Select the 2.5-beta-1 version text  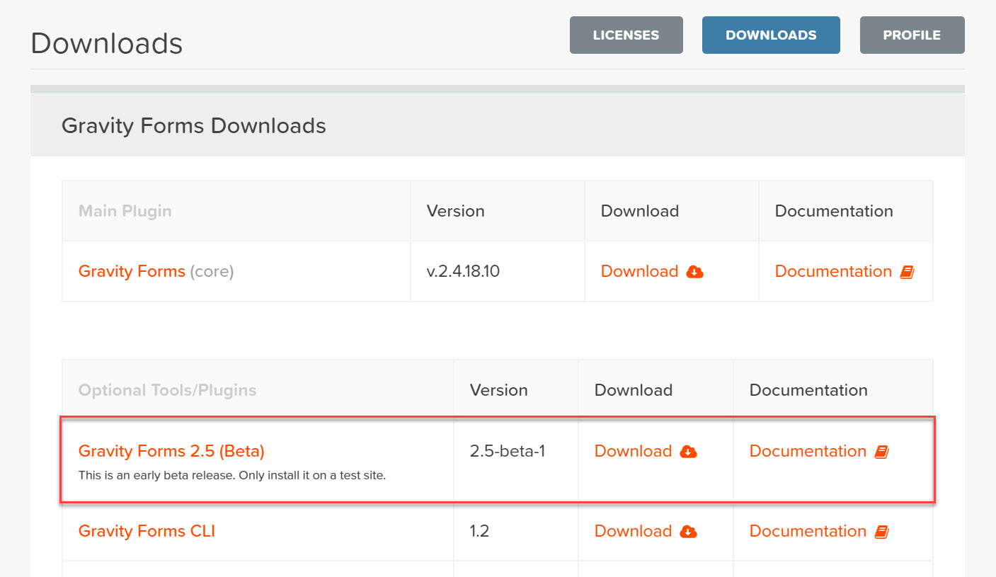[508, 451]
